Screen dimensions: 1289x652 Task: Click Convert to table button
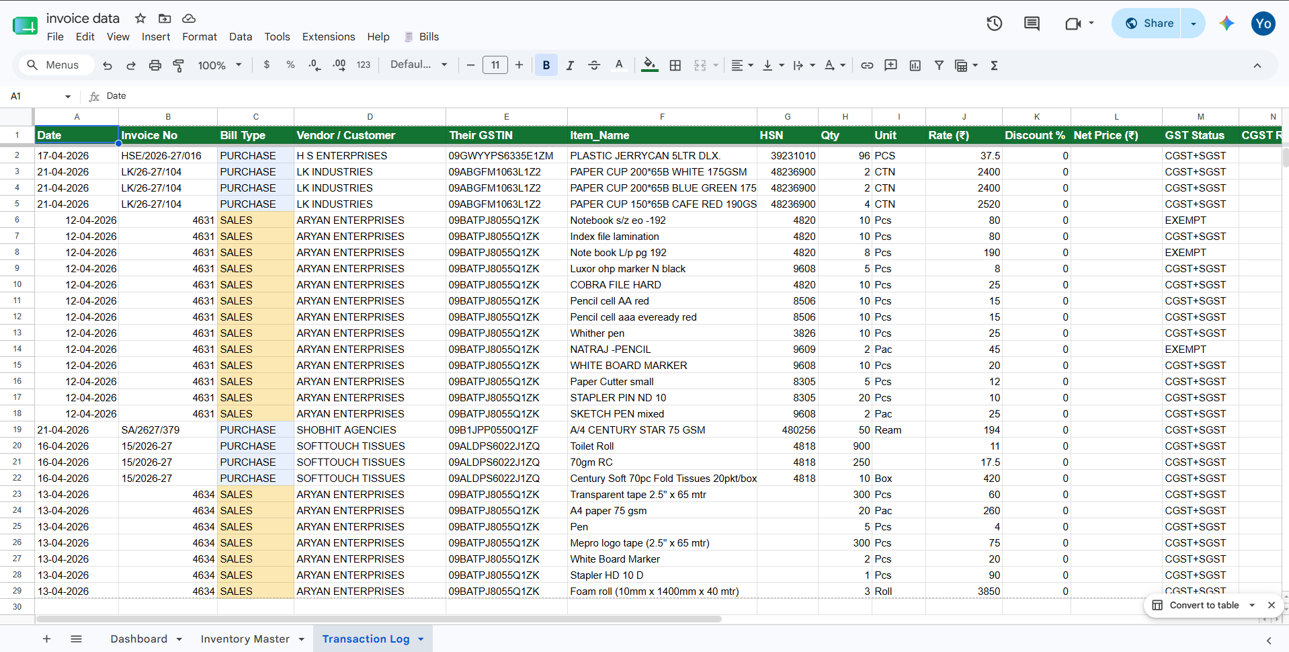click(1204, 605)
